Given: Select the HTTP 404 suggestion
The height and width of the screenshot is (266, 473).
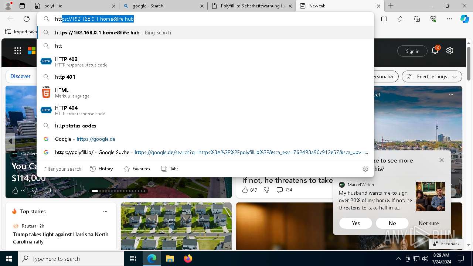Looking at the screenshot, I should (x=205, y=110).
